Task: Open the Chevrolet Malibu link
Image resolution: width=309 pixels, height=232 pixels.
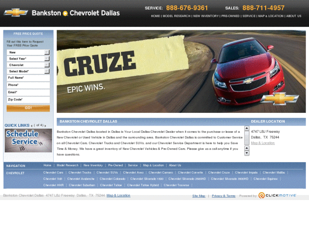Action: [x=274, y=172]
